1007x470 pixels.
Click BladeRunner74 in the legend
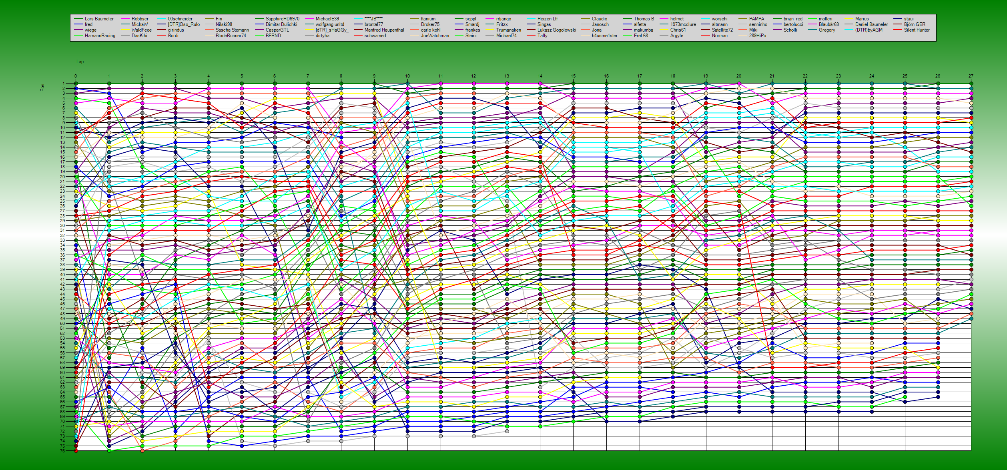coord(231,36)
